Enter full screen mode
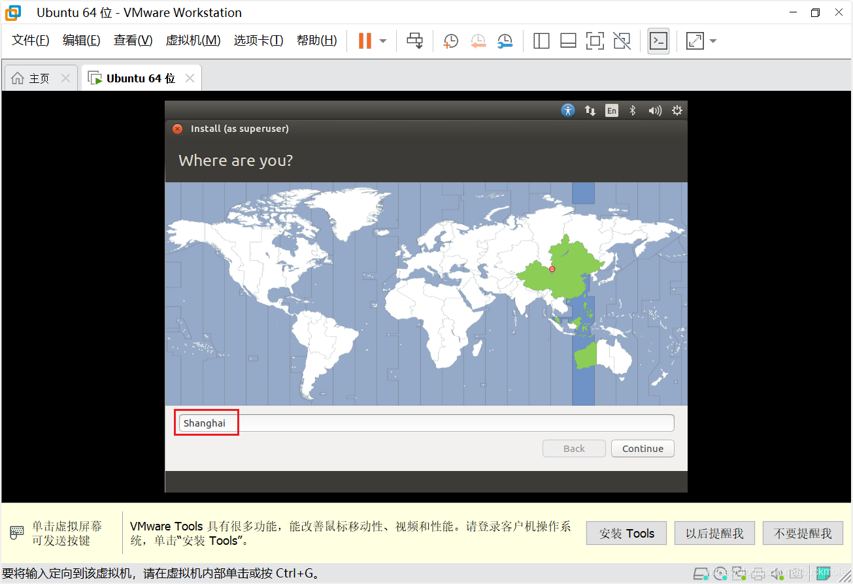 (x=595, y=41)
